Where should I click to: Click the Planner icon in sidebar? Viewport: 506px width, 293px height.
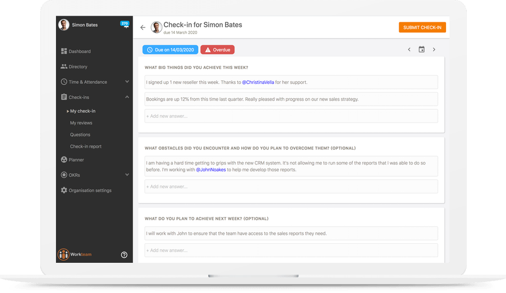[64, 159]
